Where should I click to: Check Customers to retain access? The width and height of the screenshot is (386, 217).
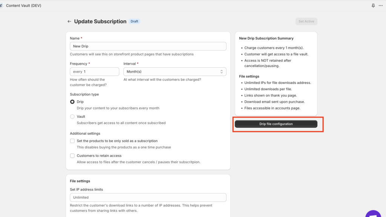click(x=72, y=156)
